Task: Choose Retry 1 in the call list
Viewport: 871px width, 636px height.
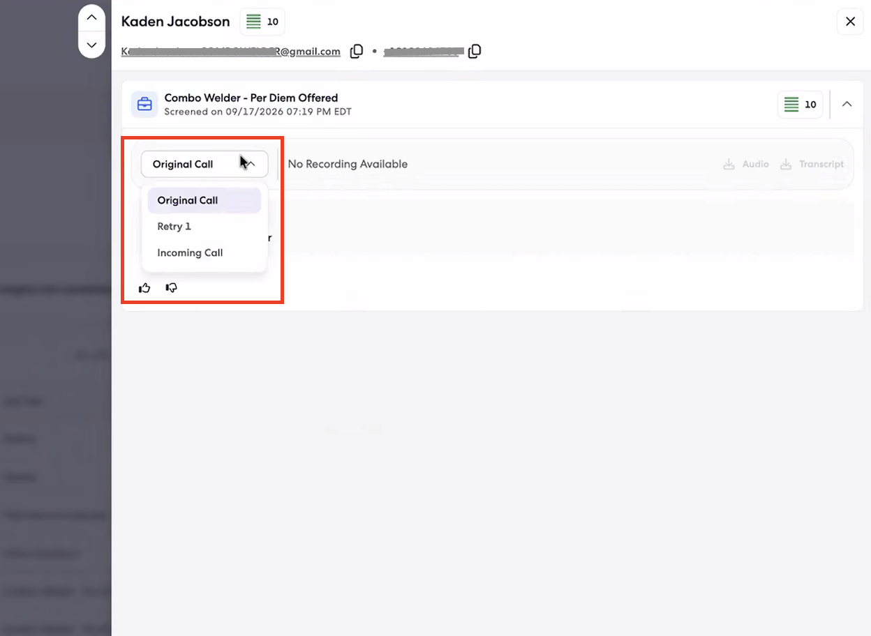Action: click(204, 227)
